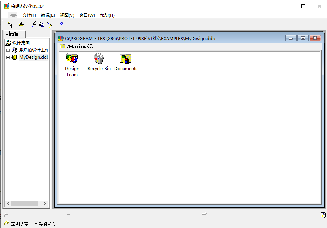Maximize the MyDesign.ddb inner window
The image size is (327, 228).
pyautogui.click(x=303, y=38)
